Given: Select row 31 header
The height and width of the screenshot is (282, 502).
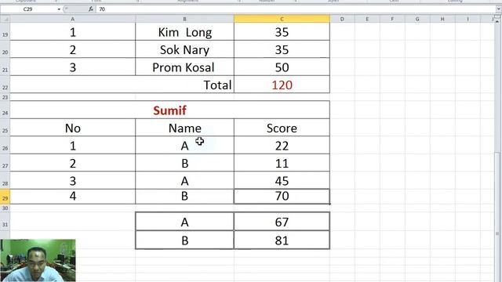Looking at the screenshot, I should pos(5,221).
